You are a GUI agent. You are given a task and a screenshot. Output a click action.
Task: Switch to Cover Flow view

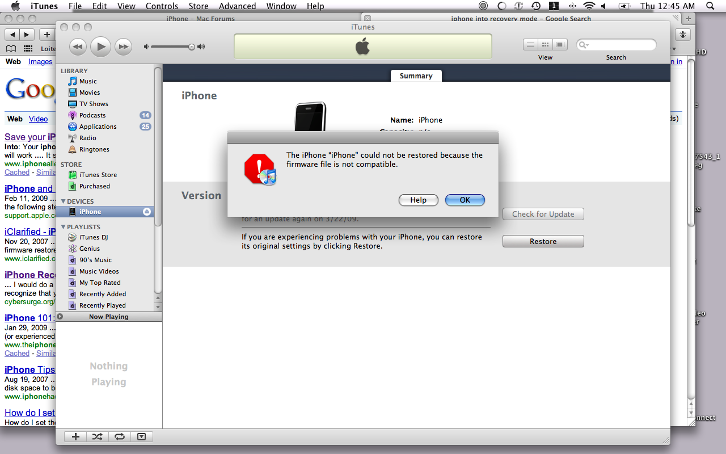point(560,45)
